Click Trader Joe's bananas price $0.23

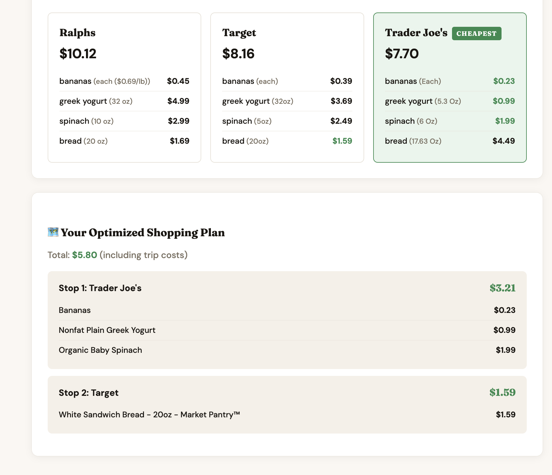click(x=504, y=81)
